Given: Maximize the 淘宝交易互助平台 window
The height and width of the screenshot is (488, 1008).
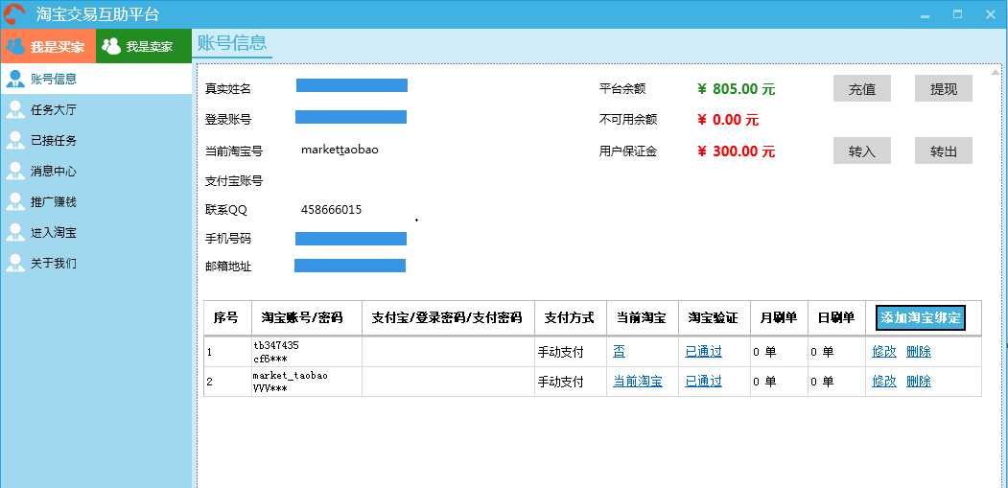Looking at the screenshot, I should point(958,14).
